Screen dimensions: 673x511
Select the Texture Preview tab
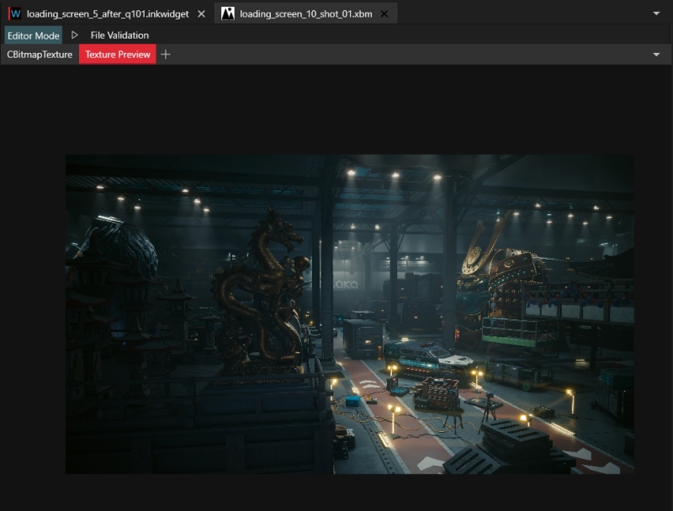tap(118, 55)
